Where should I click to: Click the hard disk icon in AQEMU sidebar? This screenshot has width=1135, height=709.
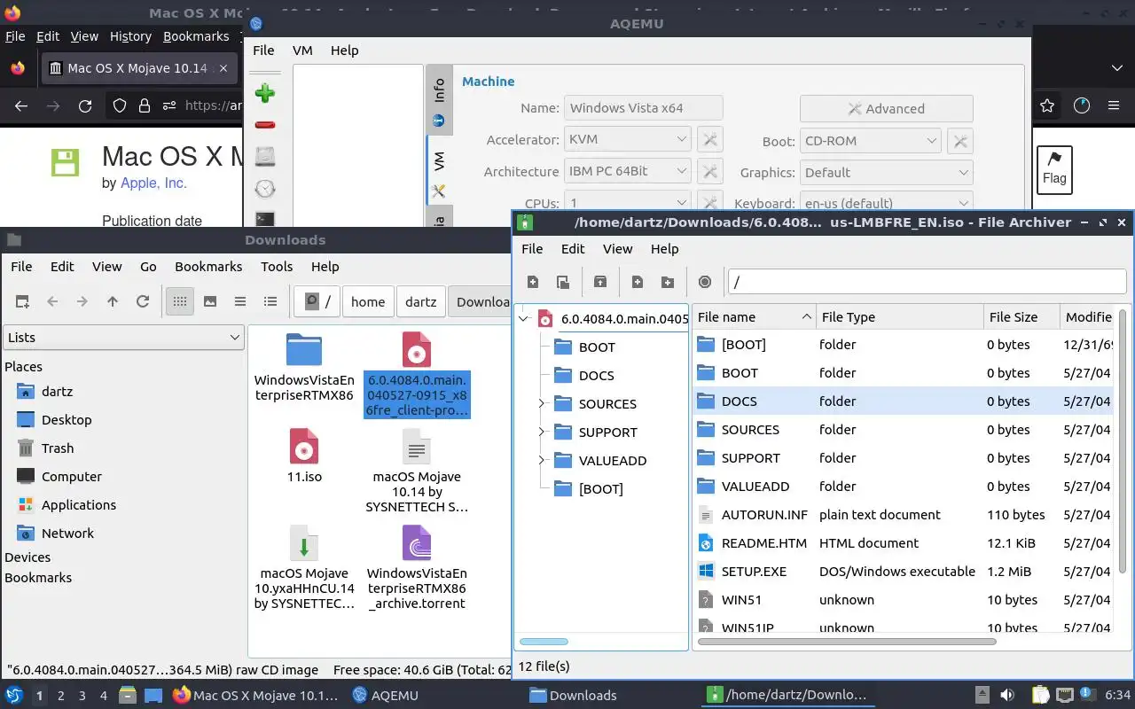point(264,157)
